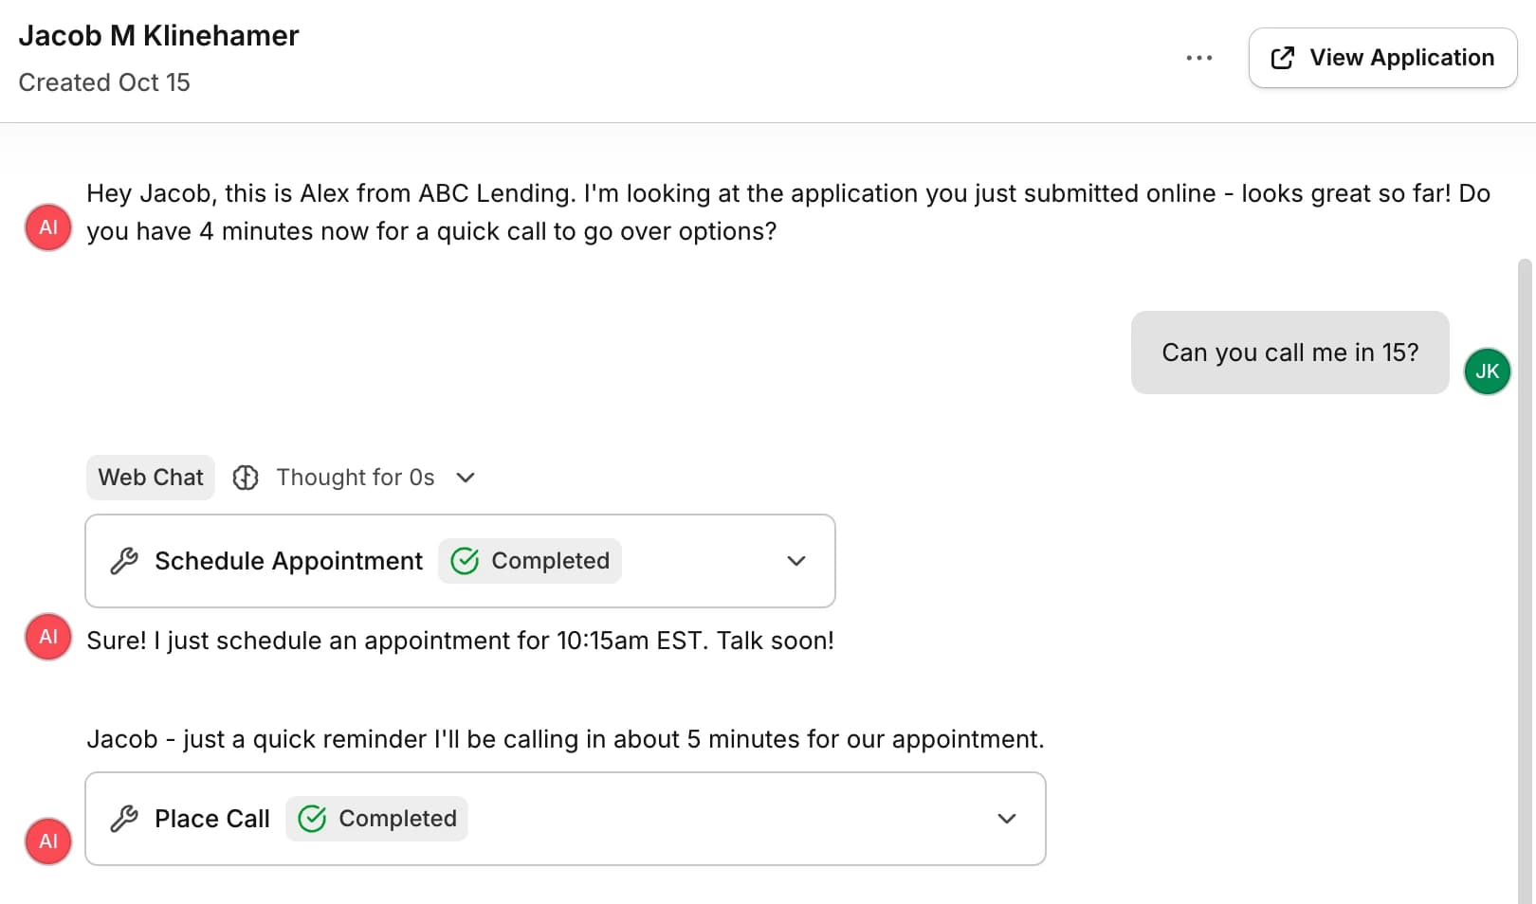1536x904 pixels.
Task: Click the external link icon in View Application
Action: [x=1282, y=58]
